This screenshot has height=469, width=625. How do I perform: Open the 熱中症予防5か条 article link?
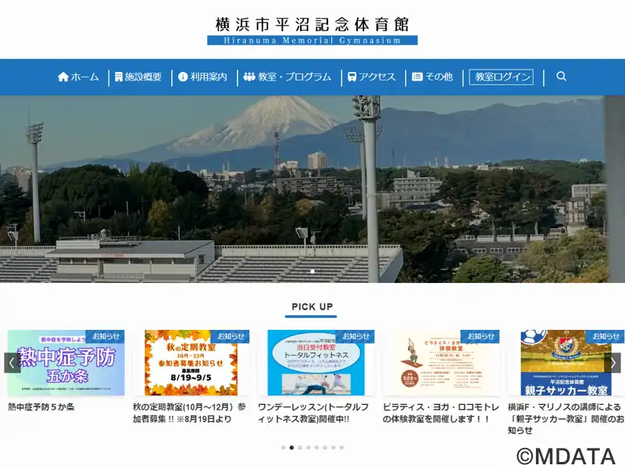tap(41, 407)
